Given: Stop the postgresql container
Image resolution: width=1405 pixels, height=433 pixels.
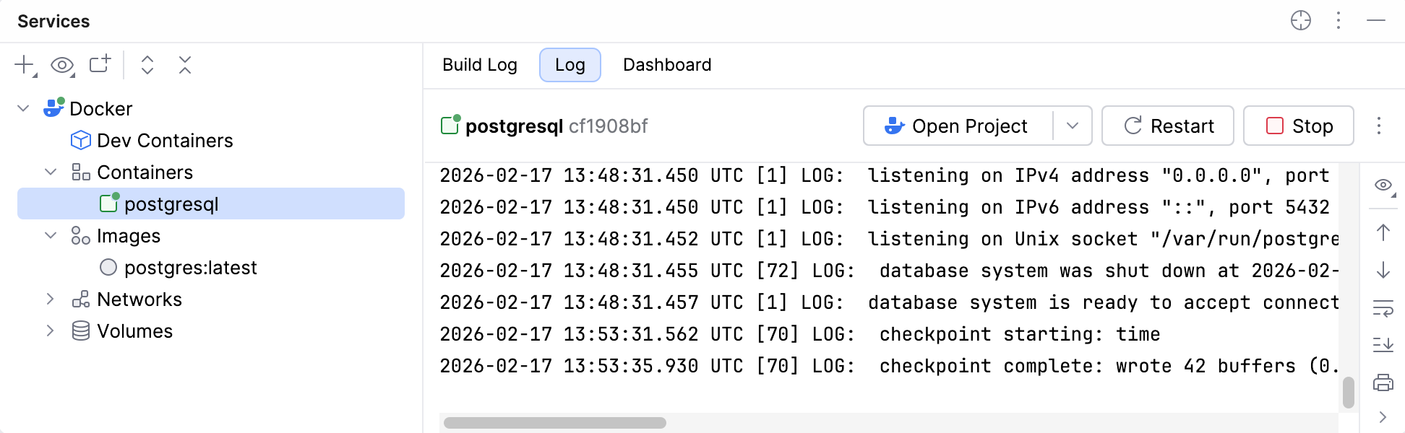Looking at the screenshot, I should tap(1298, 126).
